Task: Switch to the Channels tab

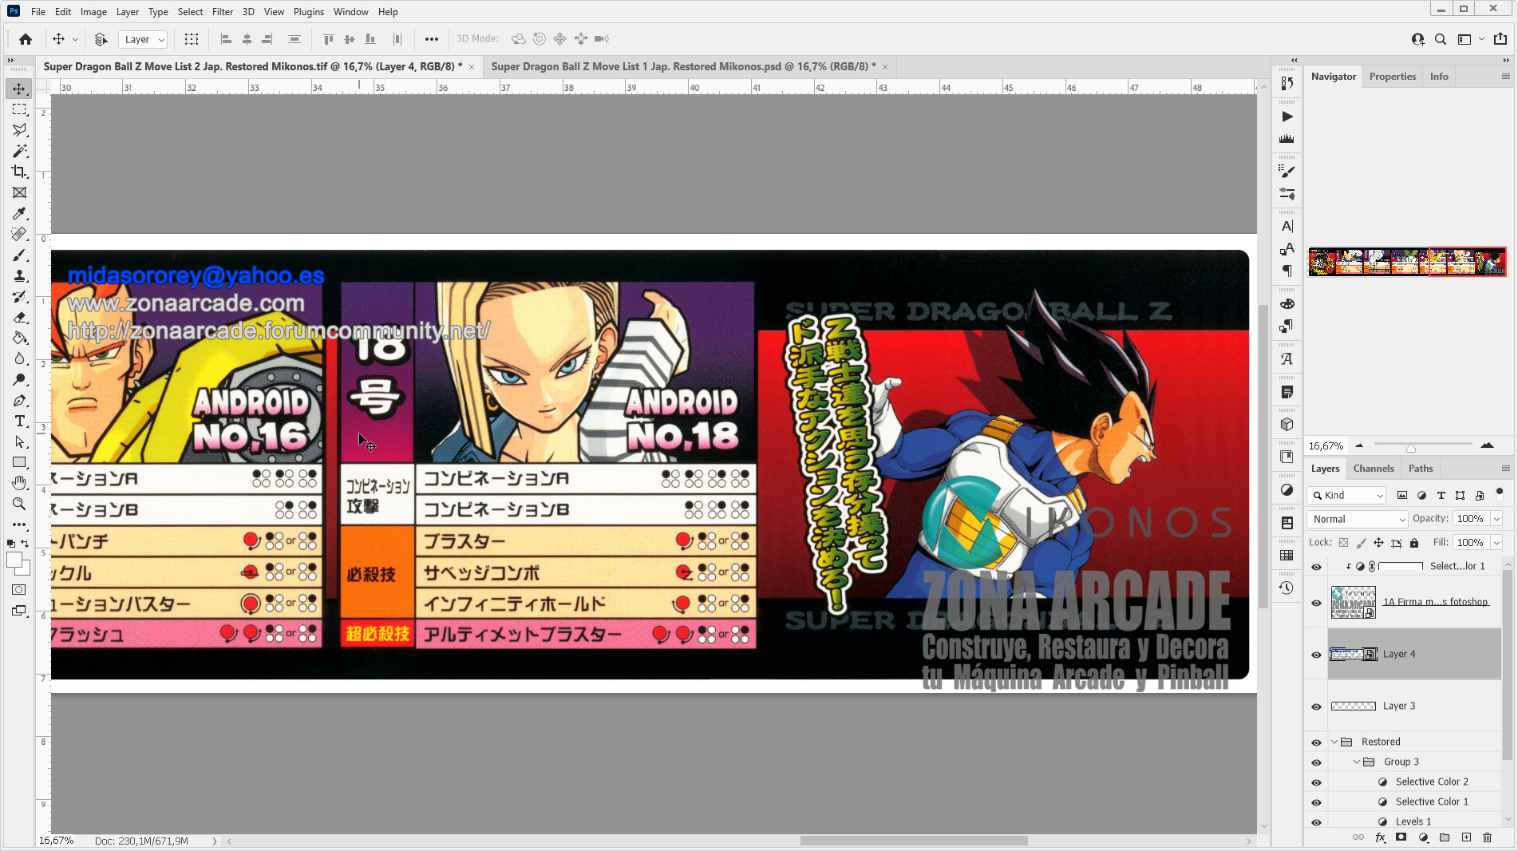Action: click(1374, 468)
